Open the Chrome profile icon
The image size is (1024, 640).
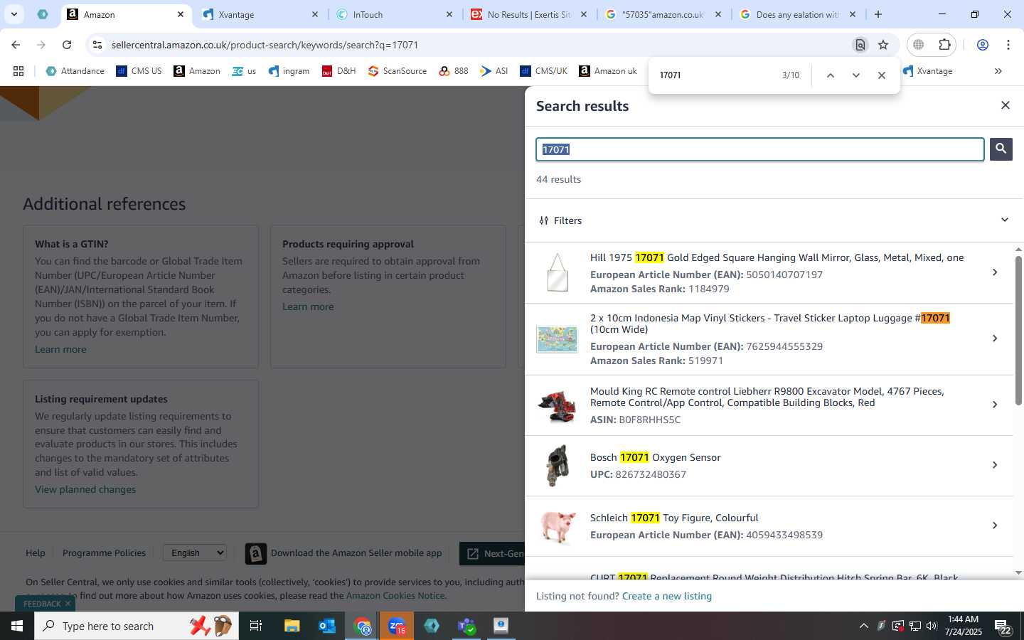[983, 45]
